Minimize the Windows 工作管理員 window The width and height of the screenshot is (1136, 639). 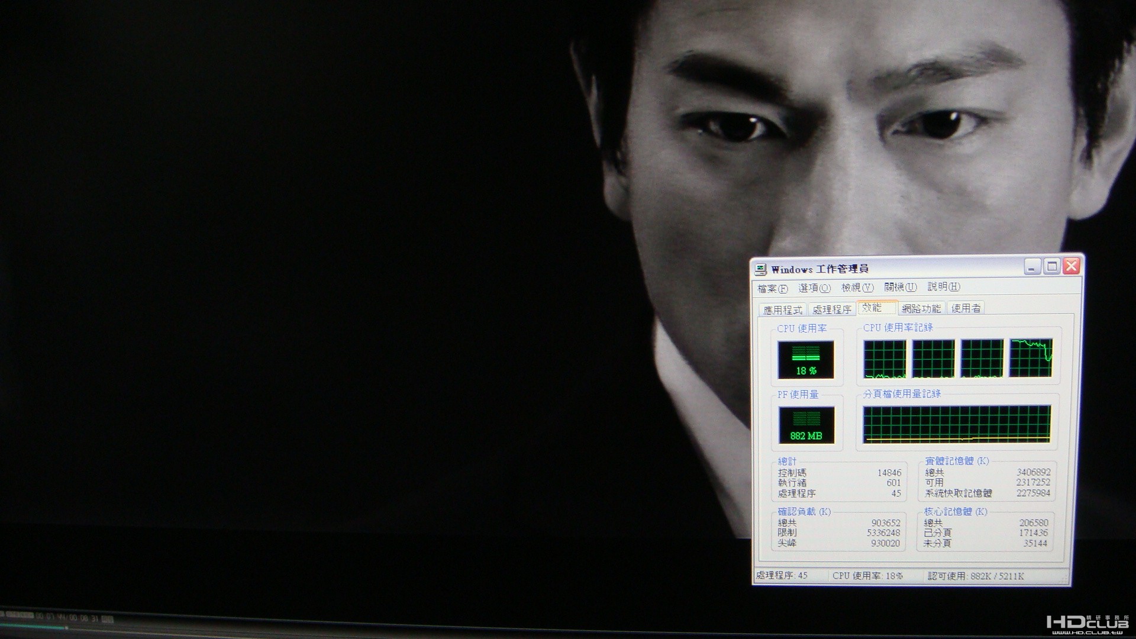click(1032, 267)
